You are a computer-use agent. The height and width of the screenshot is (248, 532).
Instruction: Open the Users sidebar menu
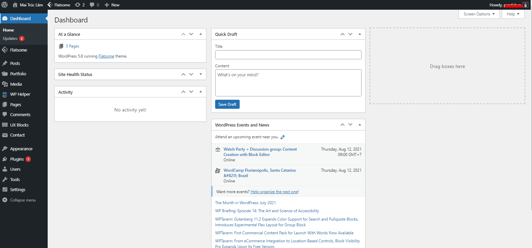(23, 169)
